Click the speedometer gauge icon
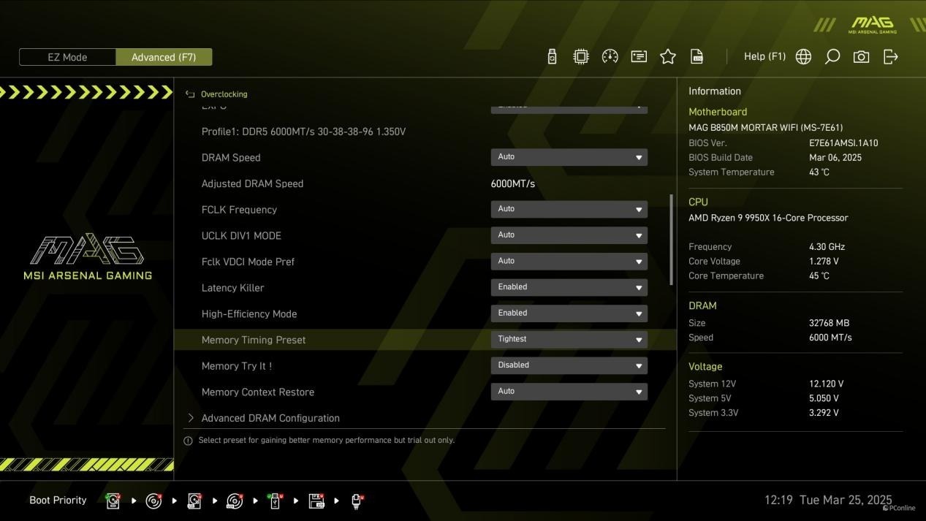926x521 pixels. click(x=610, y=57)
